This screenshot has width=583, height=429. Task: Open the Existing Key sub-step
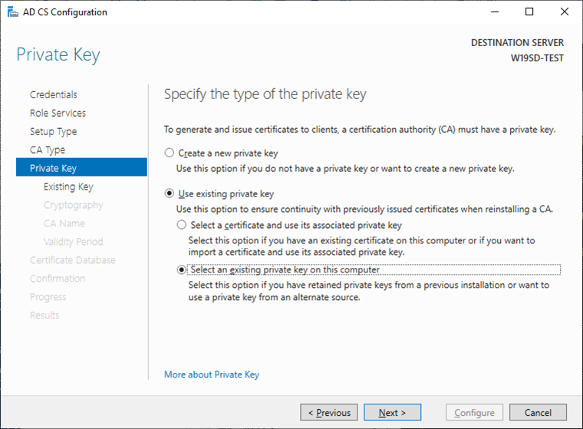(68, 186)
